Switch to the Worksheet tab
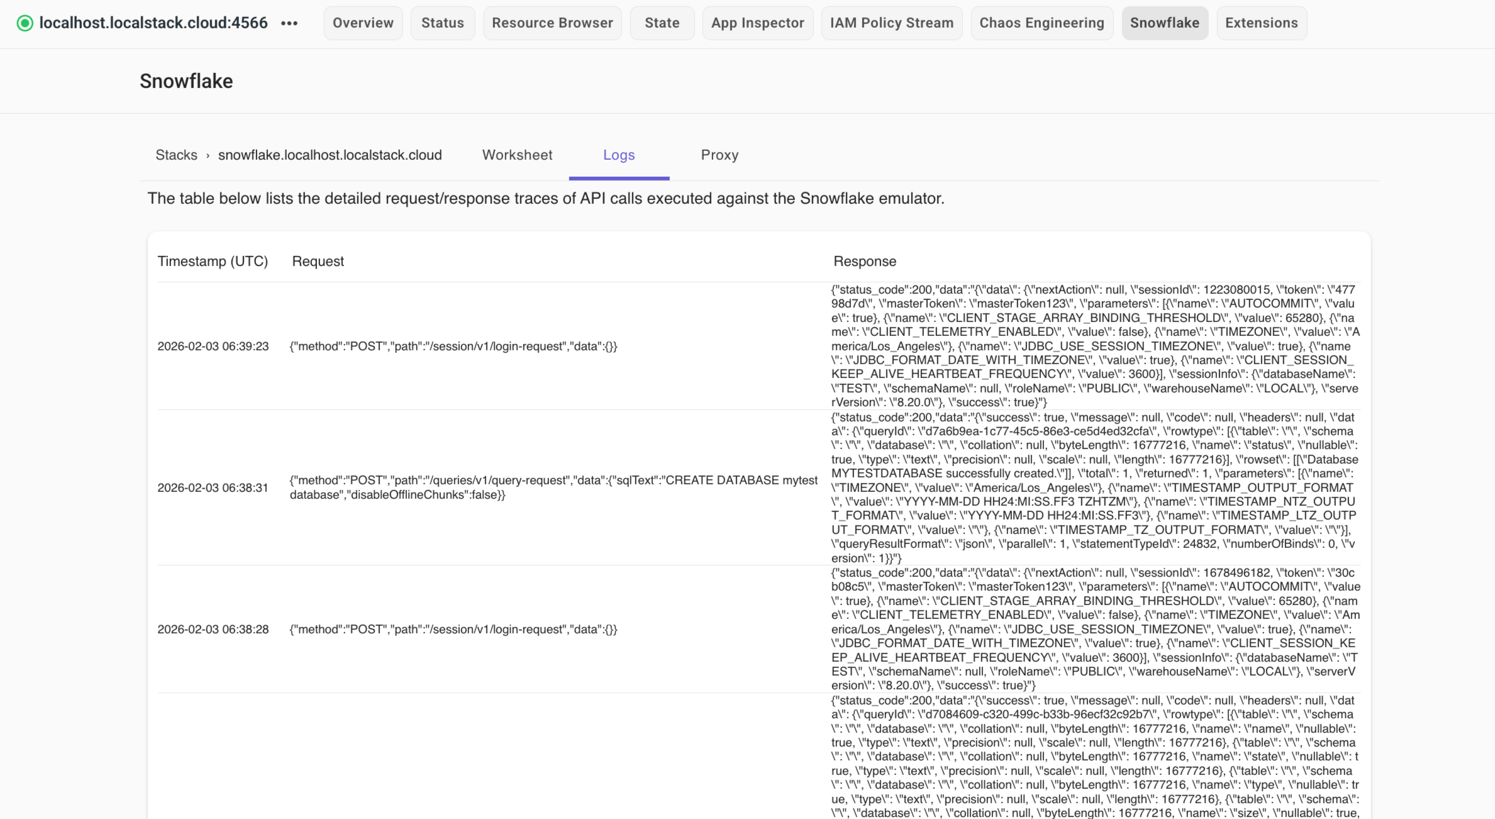The image size is (1495, 819). click(517, 155)
